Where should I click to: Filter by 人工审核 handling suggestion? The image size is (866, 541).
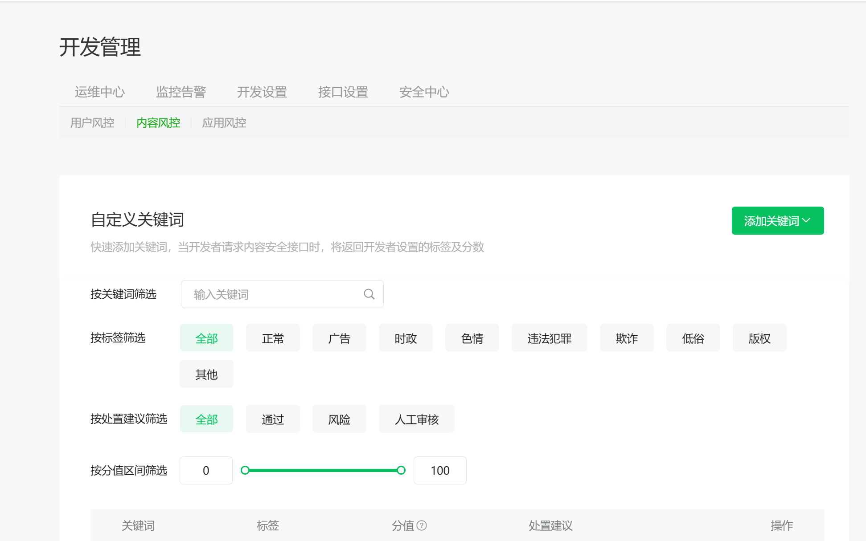click(x=416, y=419)
